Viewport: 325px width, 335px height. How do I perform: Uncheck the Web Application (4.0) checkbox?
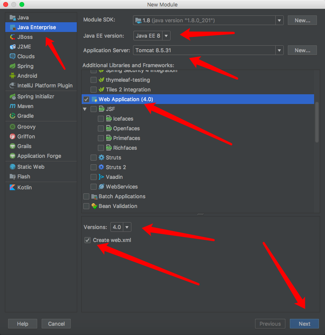click(86, 100)
